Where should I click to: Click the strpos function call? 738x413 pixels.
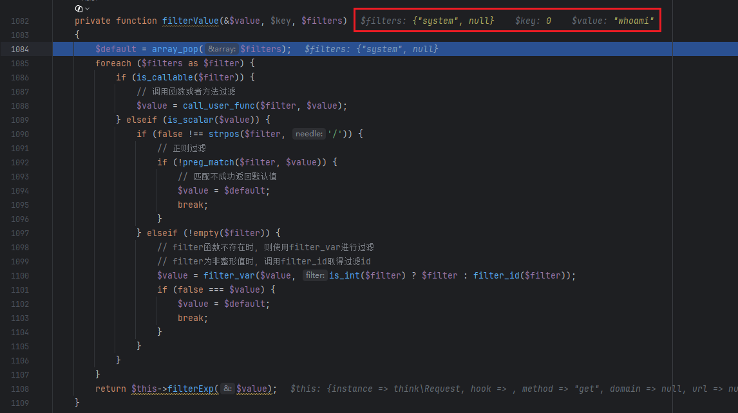point(223,134)
